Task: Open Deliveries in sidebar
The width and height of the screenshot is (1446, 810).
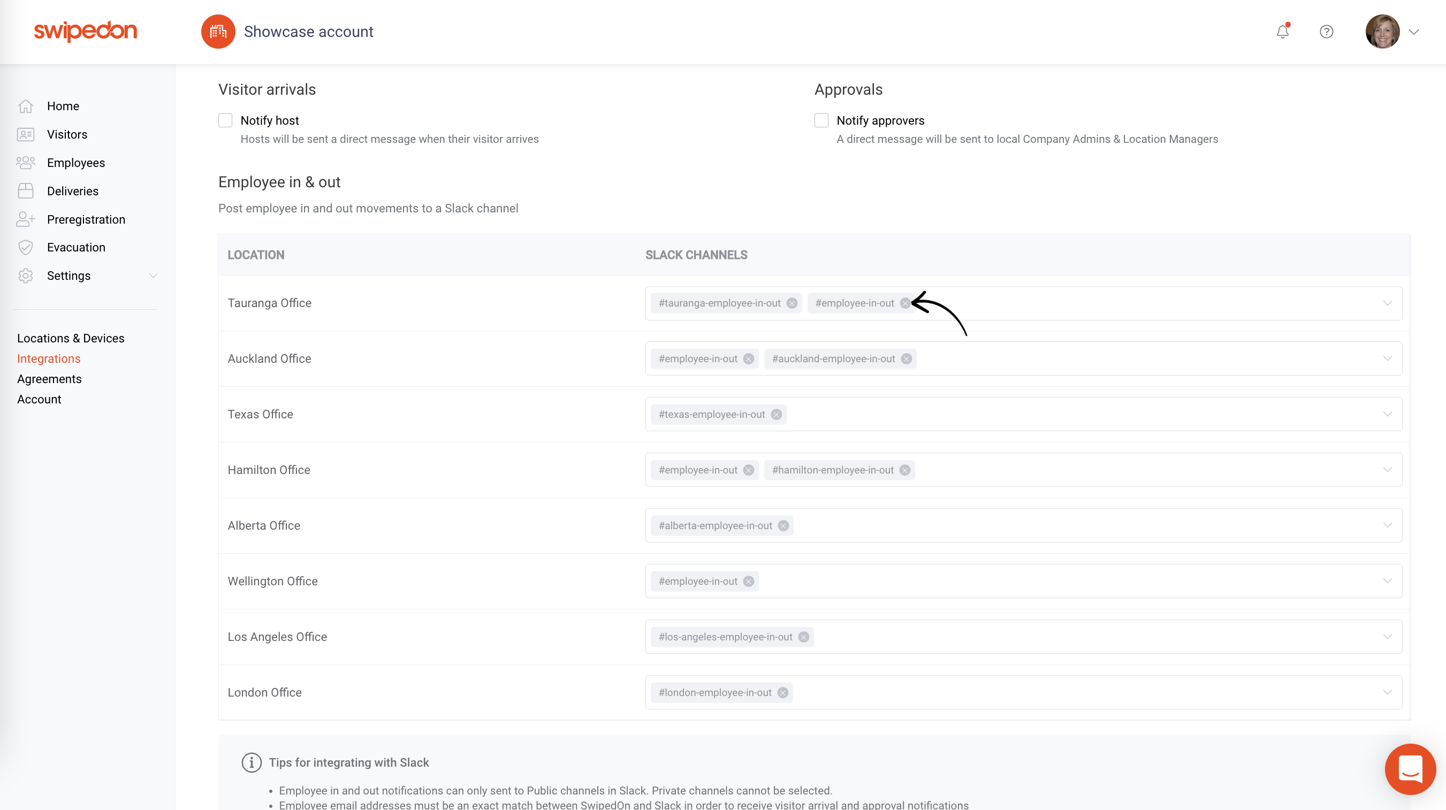Action: click(x=72, y=191)
